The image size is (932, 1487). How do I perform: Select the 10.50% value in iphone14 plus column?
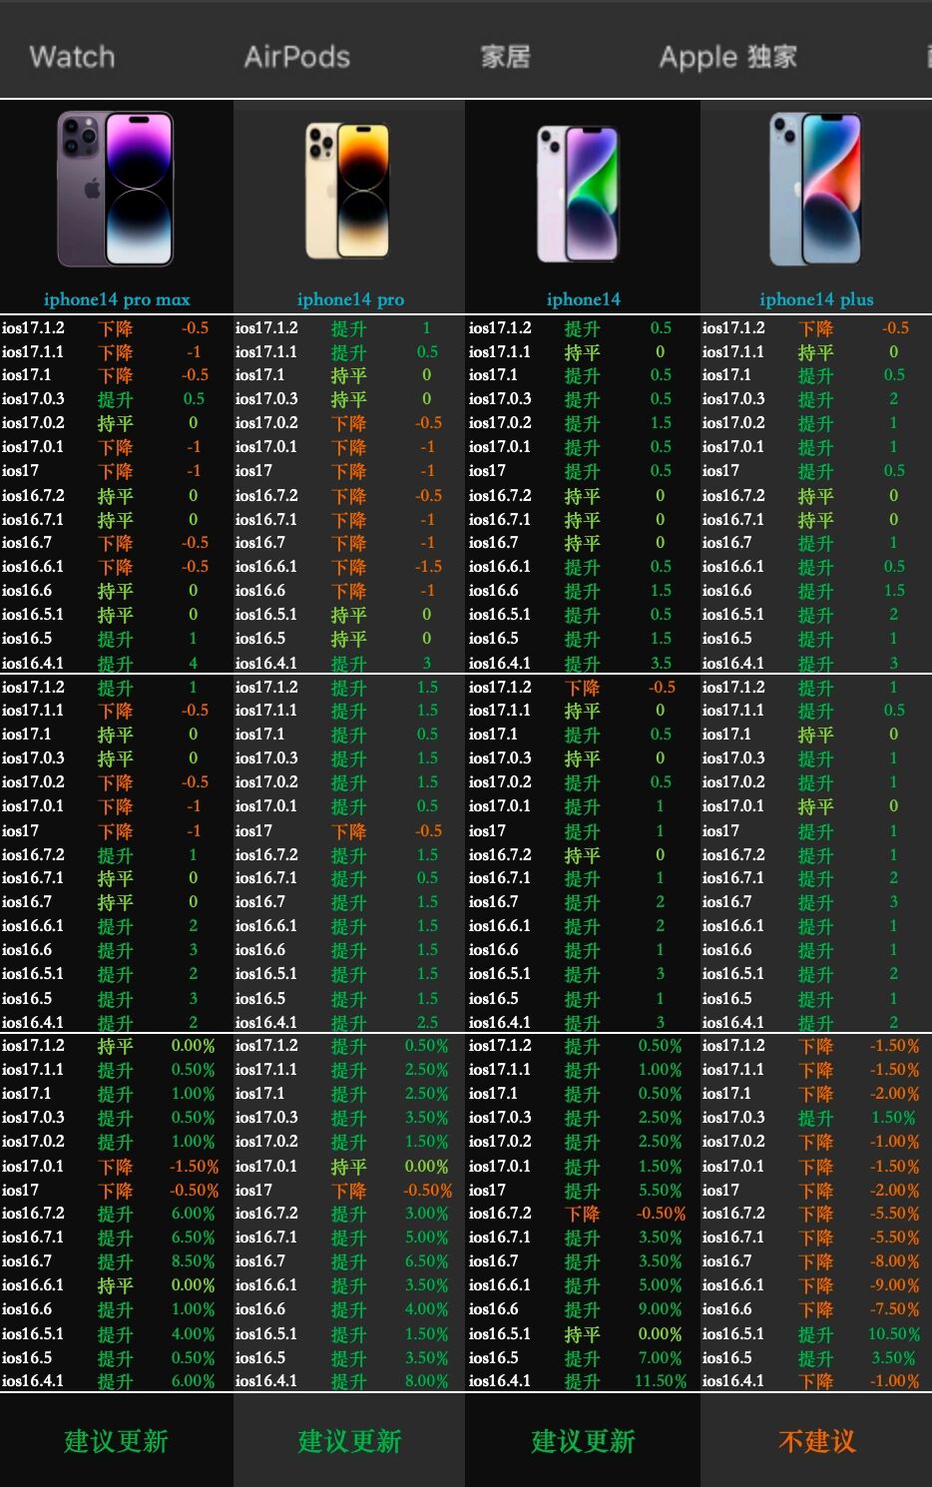tap(894, 1334)
